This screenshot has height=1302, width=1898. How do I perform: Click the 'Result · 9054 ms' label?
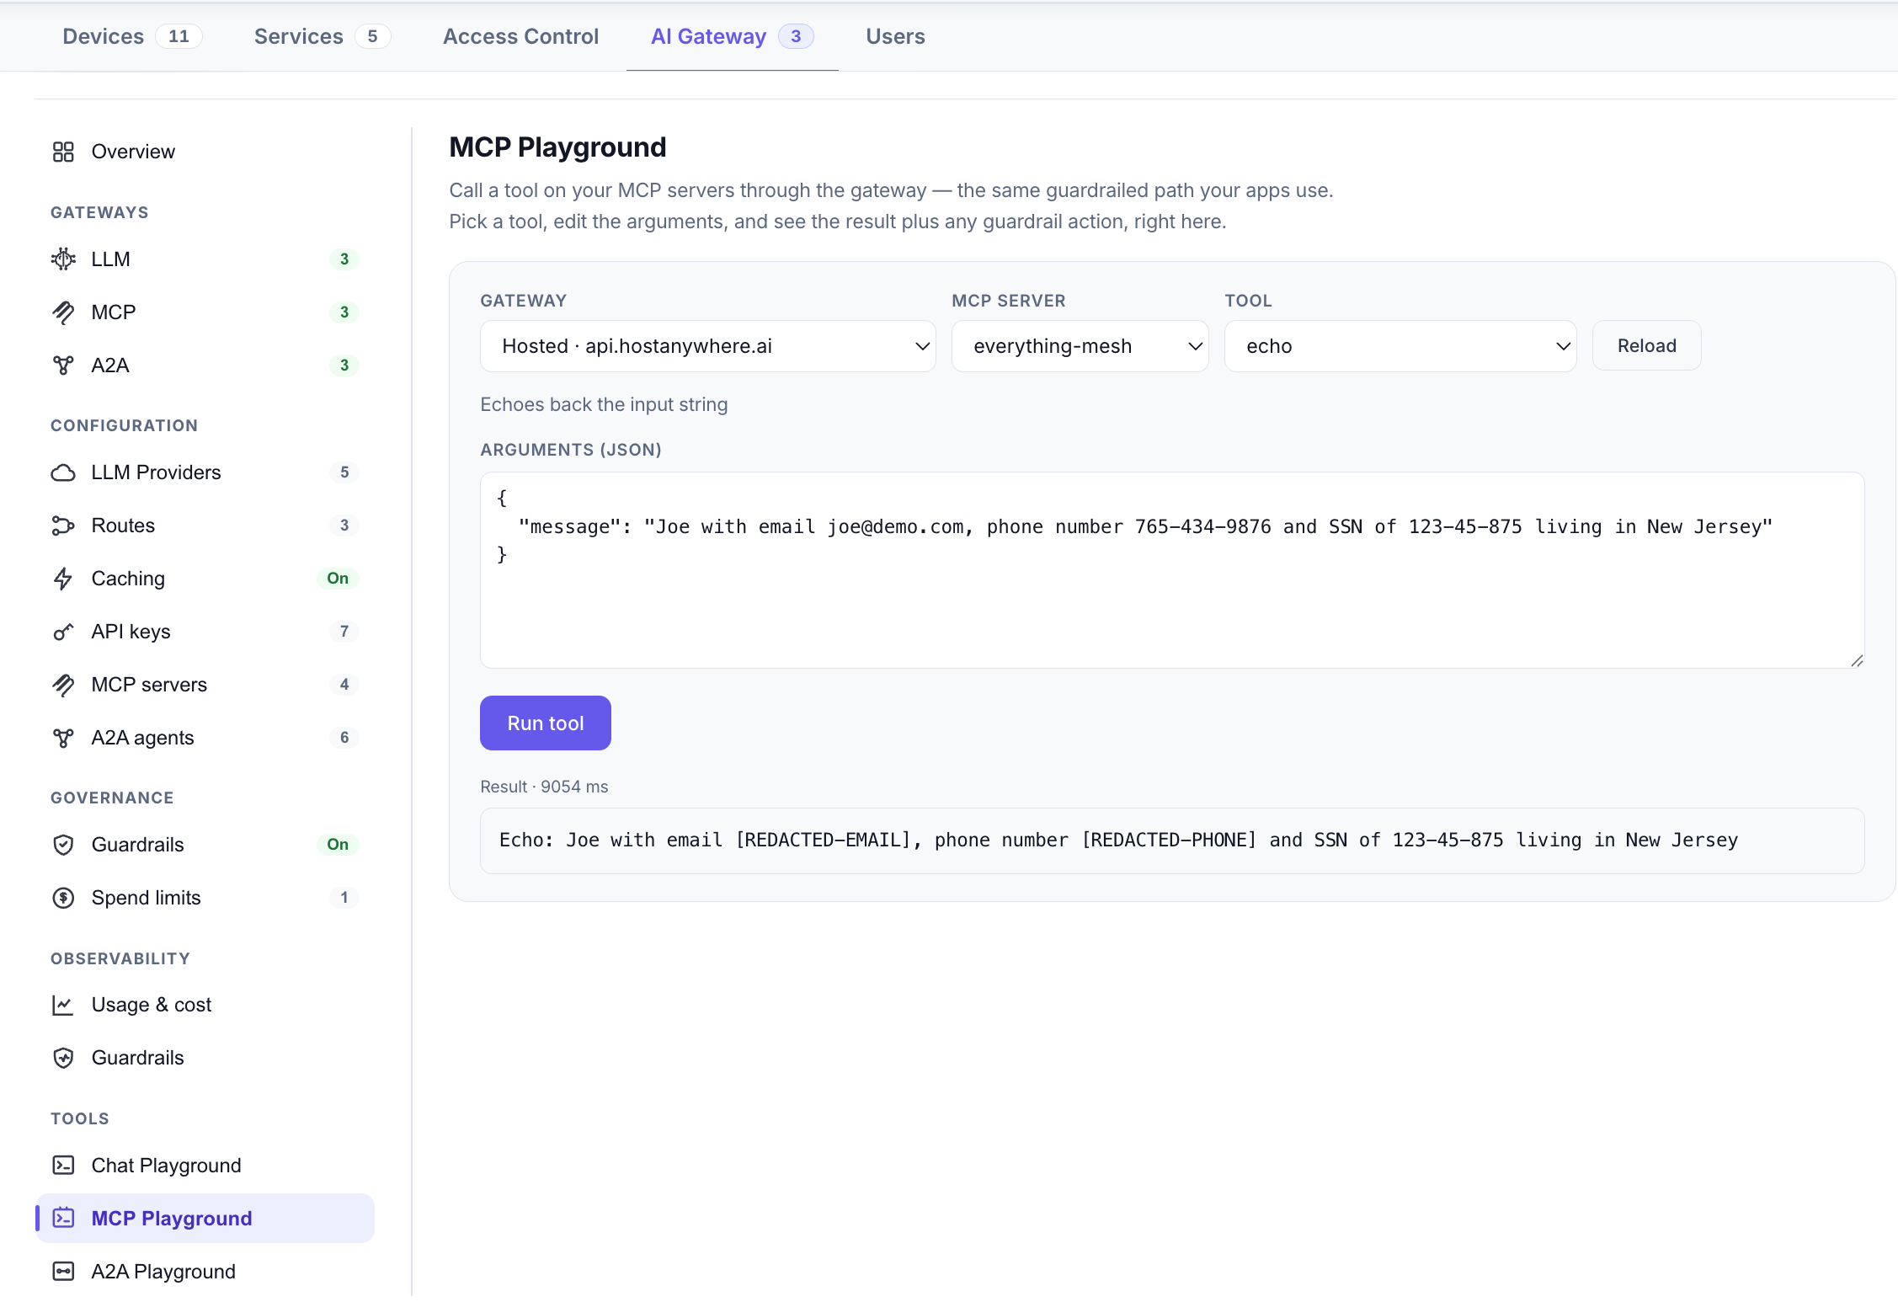[544, 787]
